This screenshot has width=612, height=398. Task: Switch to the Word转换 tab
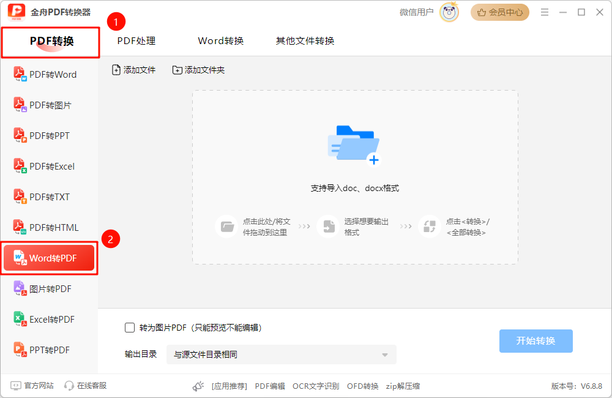pos(221,40)
